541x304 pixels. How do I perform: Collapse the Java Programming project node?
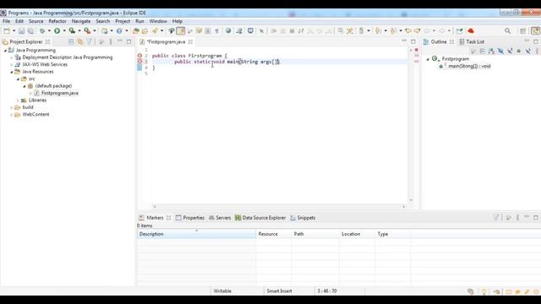tap(5, 51)
